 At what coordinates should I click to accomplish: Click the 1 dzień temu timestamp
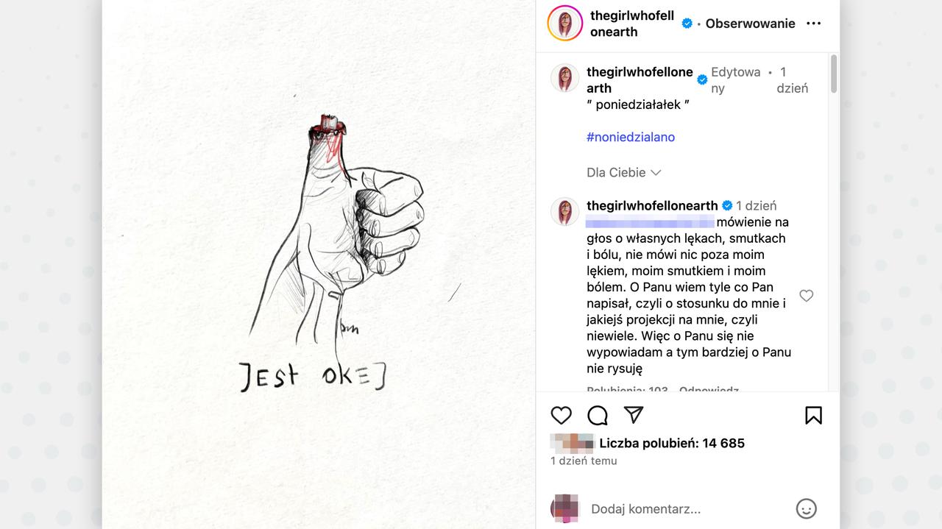pyautogui.click(x=584, y=461)
